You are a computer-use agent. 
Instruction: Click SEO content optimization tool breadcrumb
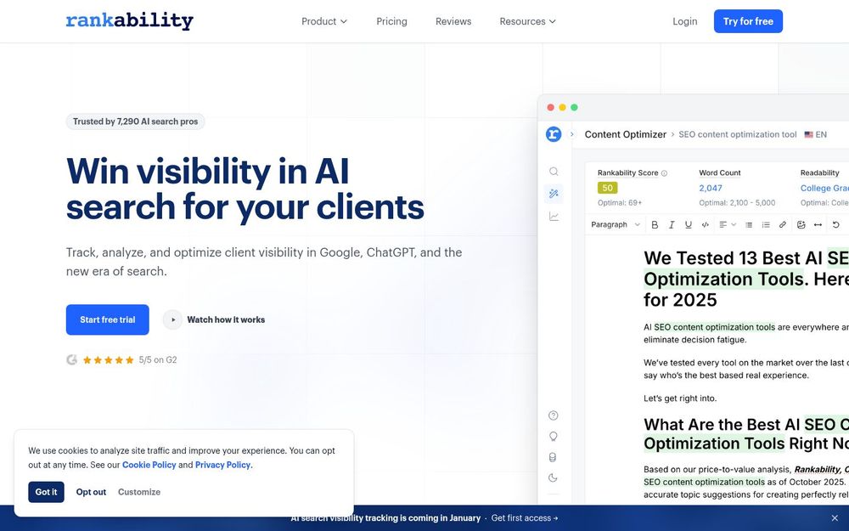click(x=738, y=134)
